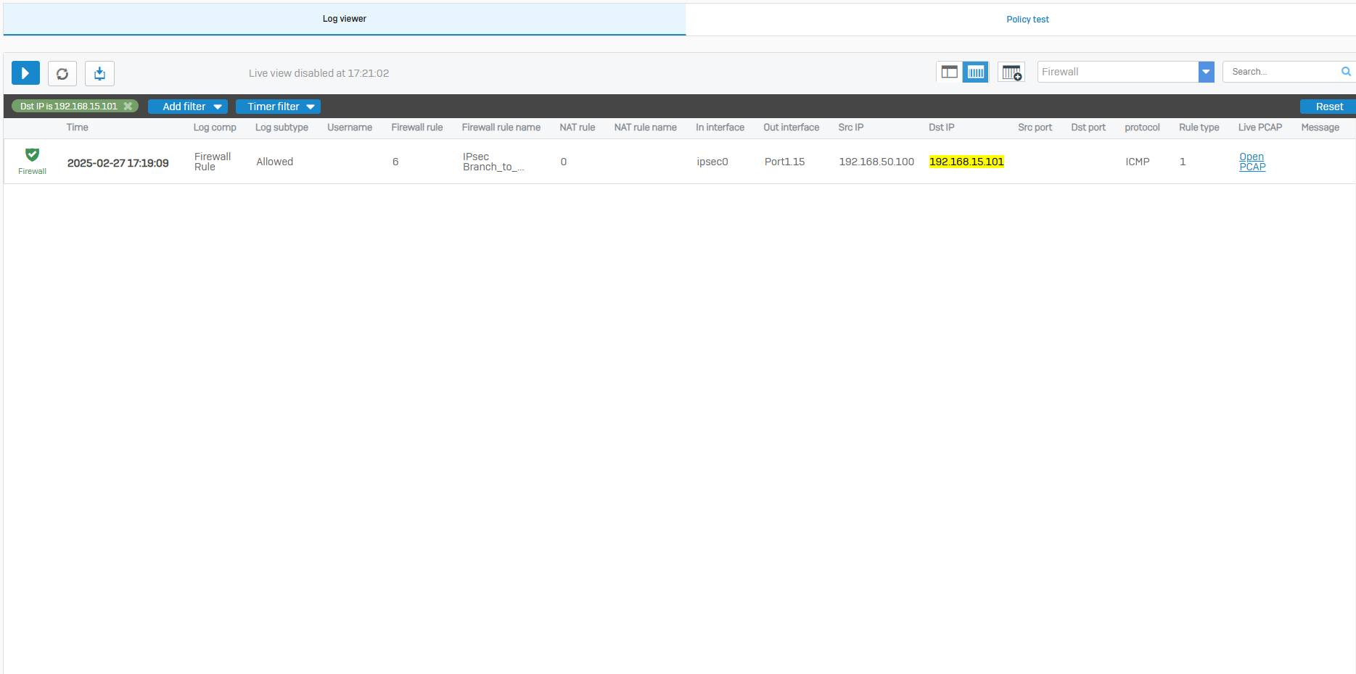Select timestamp 2025-02-27 17:19:09
This screenshot has width=1356, height=674.
click(118, 163)
